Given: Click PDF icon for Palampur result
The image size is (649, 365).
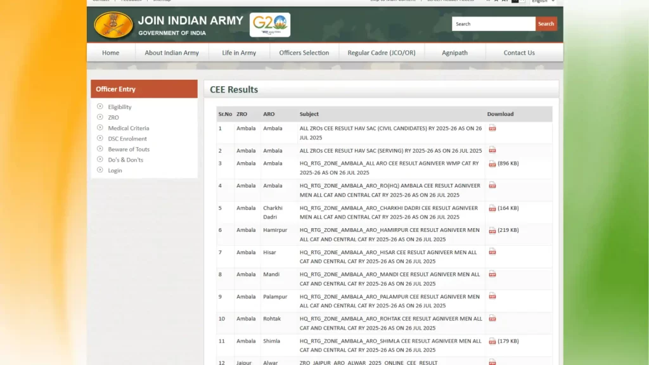Looking at the screenshot, I should (492, 297).
